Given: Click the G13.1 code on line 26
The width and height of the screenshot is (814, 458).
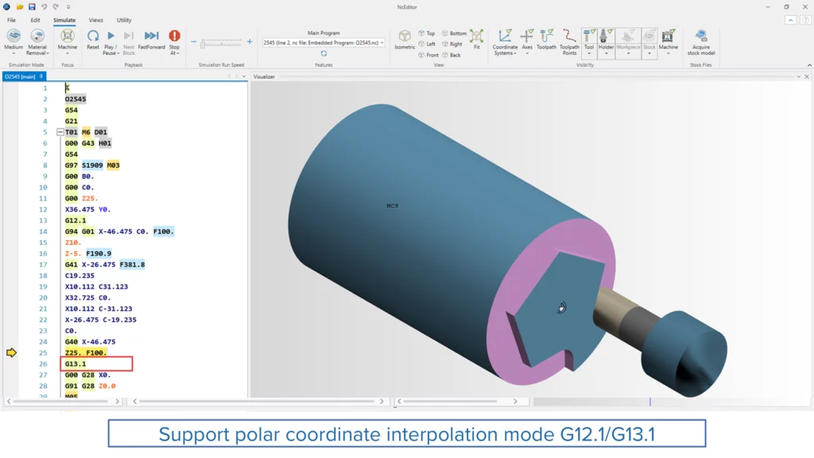Looking at the screenshot, I should pos(76,364).
